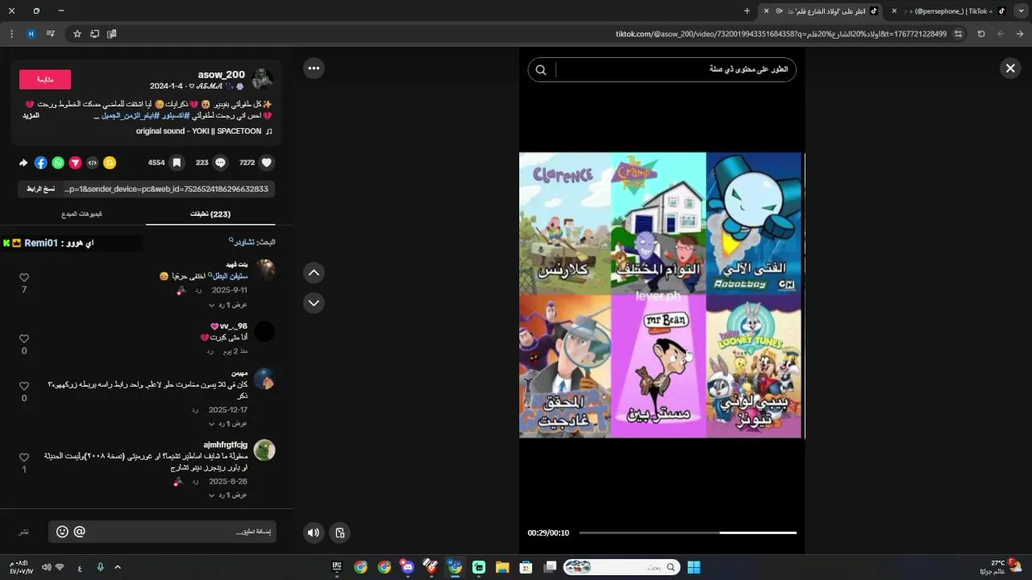The width and height of the screenshot is (1032, 580).
Task: Expand 1 reply under ajmhfrgtfcjg comment
Action: coord(228,495)
